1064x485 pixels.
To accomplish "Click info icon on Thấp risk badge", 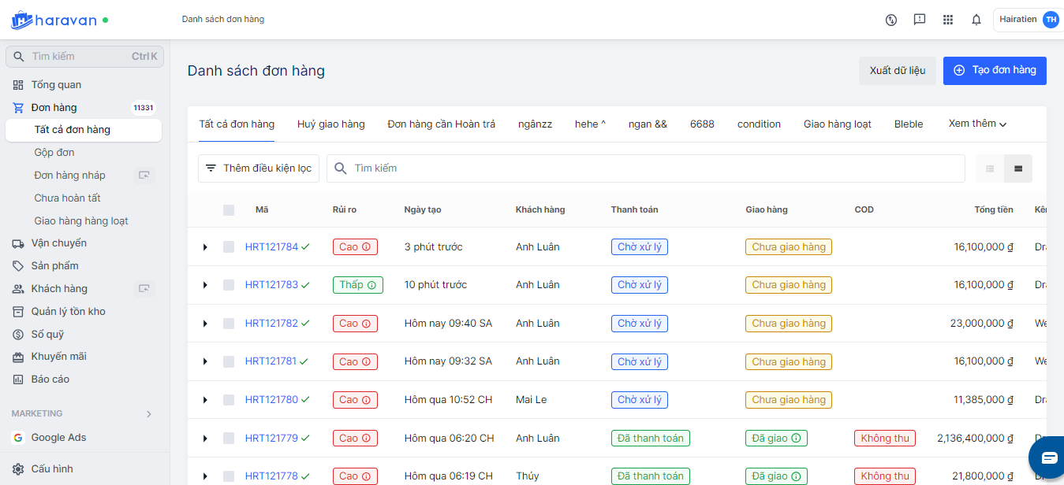I will pos(372,285).
